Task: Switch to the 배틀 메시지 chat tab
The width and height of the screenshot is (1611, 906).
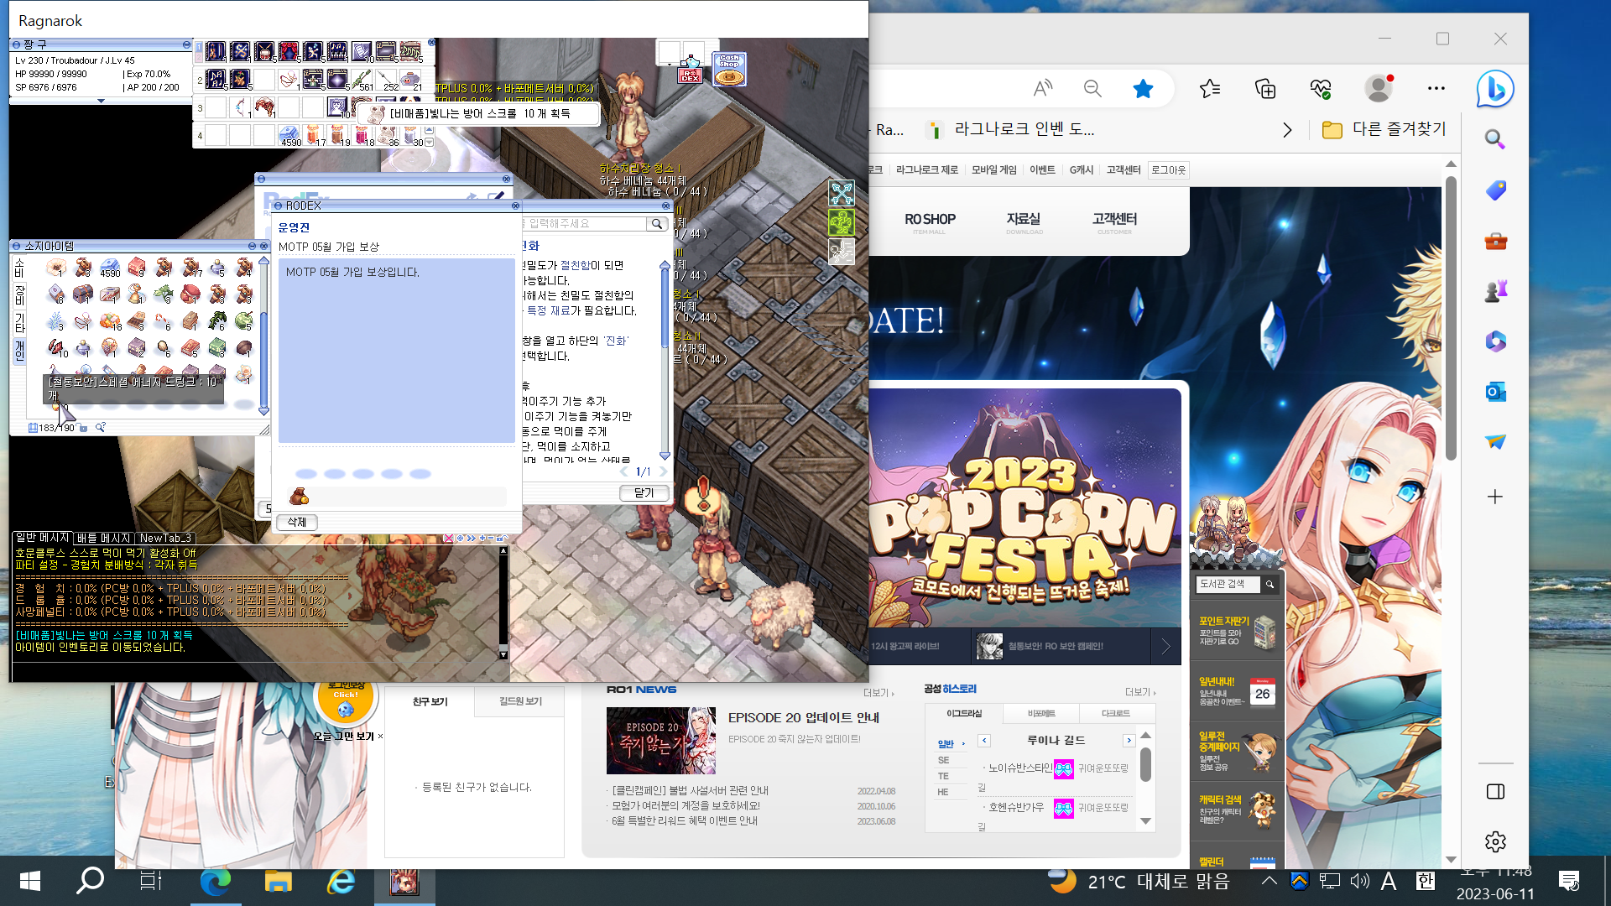Action: (x=103, y=538)
